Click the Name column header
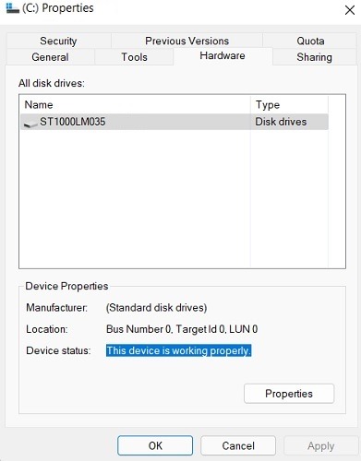 pos(135,105)
